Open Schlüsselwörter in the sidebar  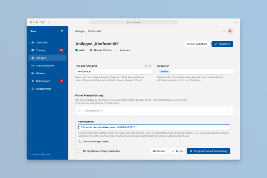[47, 66]
